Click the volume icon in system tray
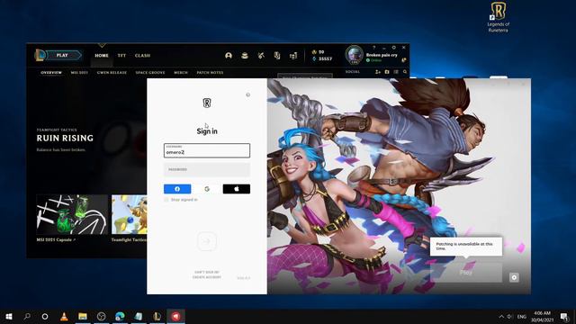 pyautogui.click(x=510, y=316)
